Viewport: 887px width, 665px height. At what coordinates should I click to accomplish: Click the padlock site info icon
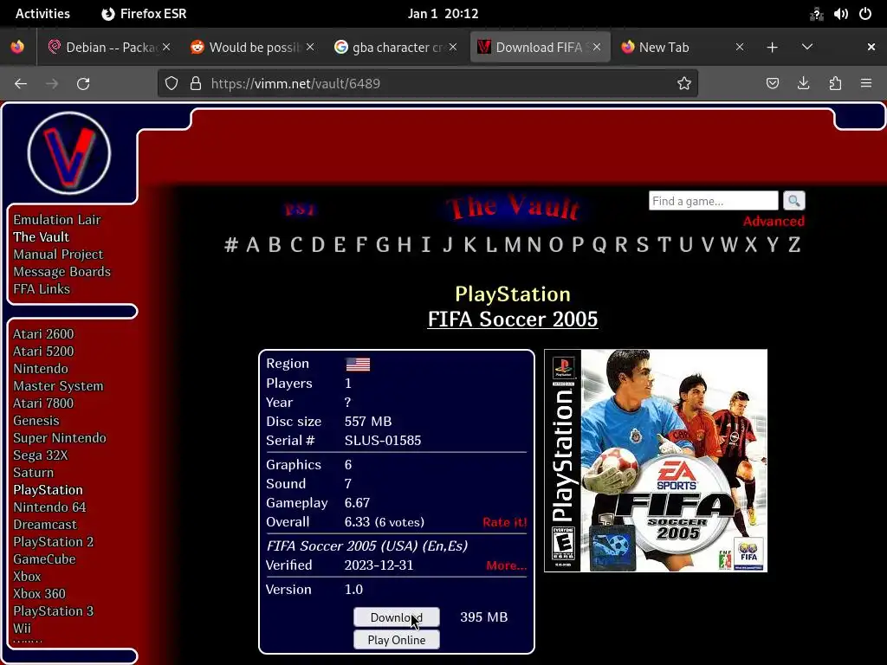tap(196, 84)
